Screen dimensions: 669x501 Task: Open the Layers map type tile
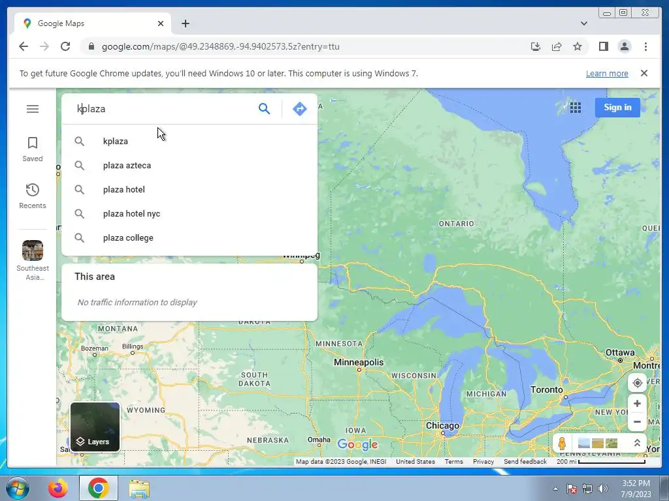pos(95,427)
